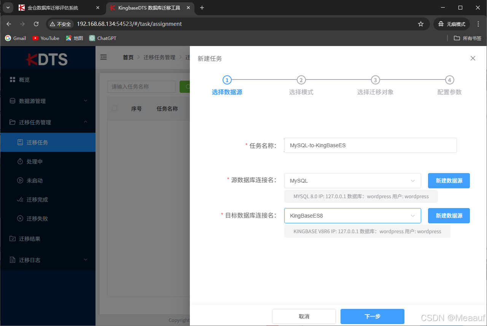487x326 pixels.
Task: Click the 下一步 button
Action: (x=372, y=316)
